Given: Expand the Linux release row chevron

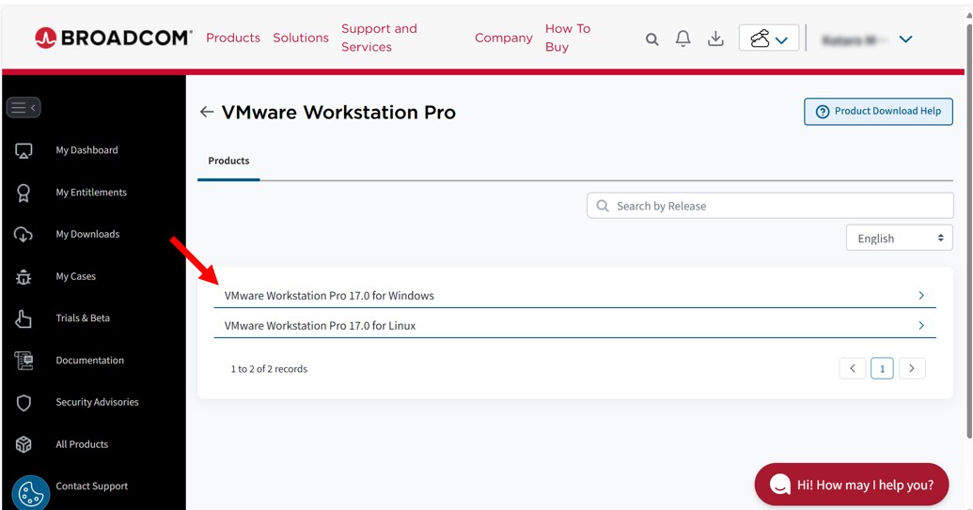Looking at the screenshot, I should pos(921,325).
